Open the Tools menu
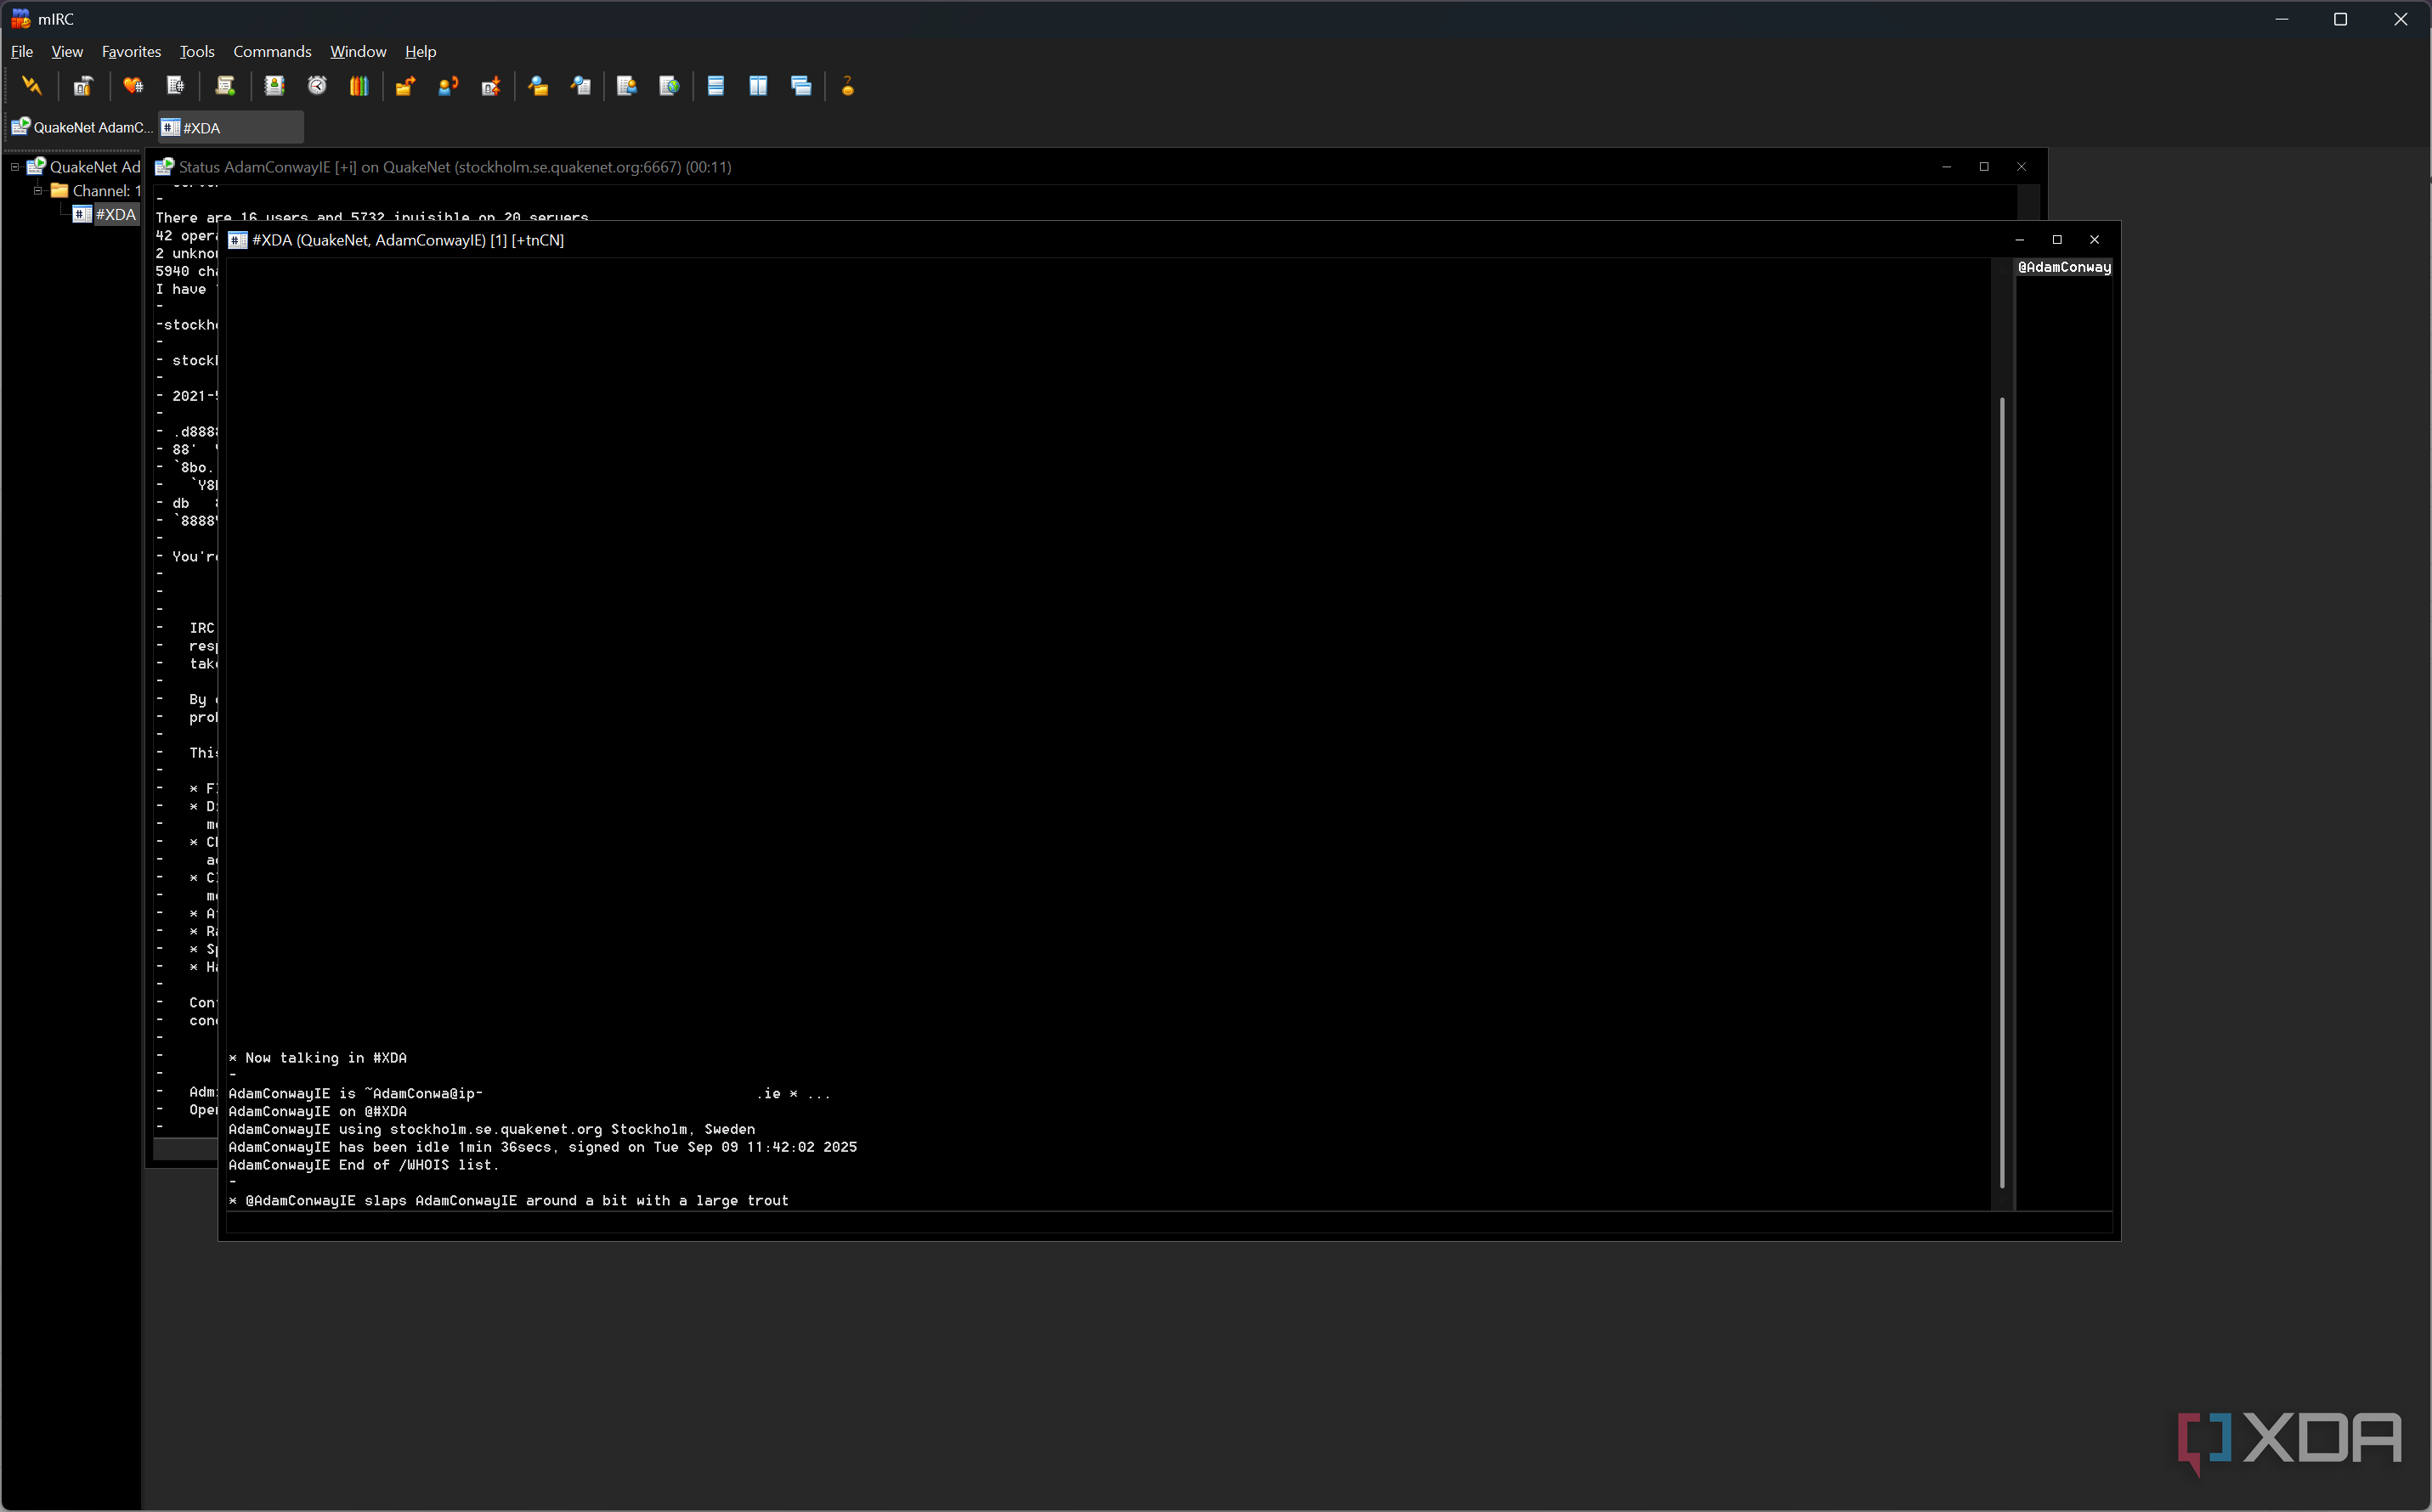This screenshot has height=1512, width=2432. (x=197, y=52)
